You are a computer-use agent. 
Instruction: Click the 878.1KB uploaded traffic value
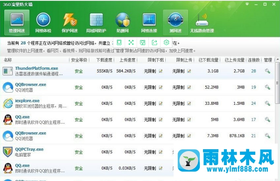(x=237, y=136)
